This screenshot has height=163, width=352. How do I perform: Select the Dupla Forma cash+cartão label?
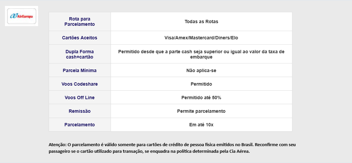tap(80, 54)
